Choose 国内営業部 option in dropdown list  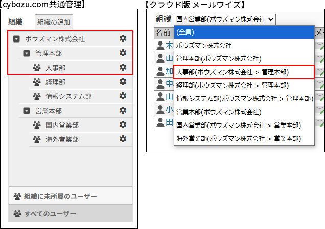[x=244, y=126]
